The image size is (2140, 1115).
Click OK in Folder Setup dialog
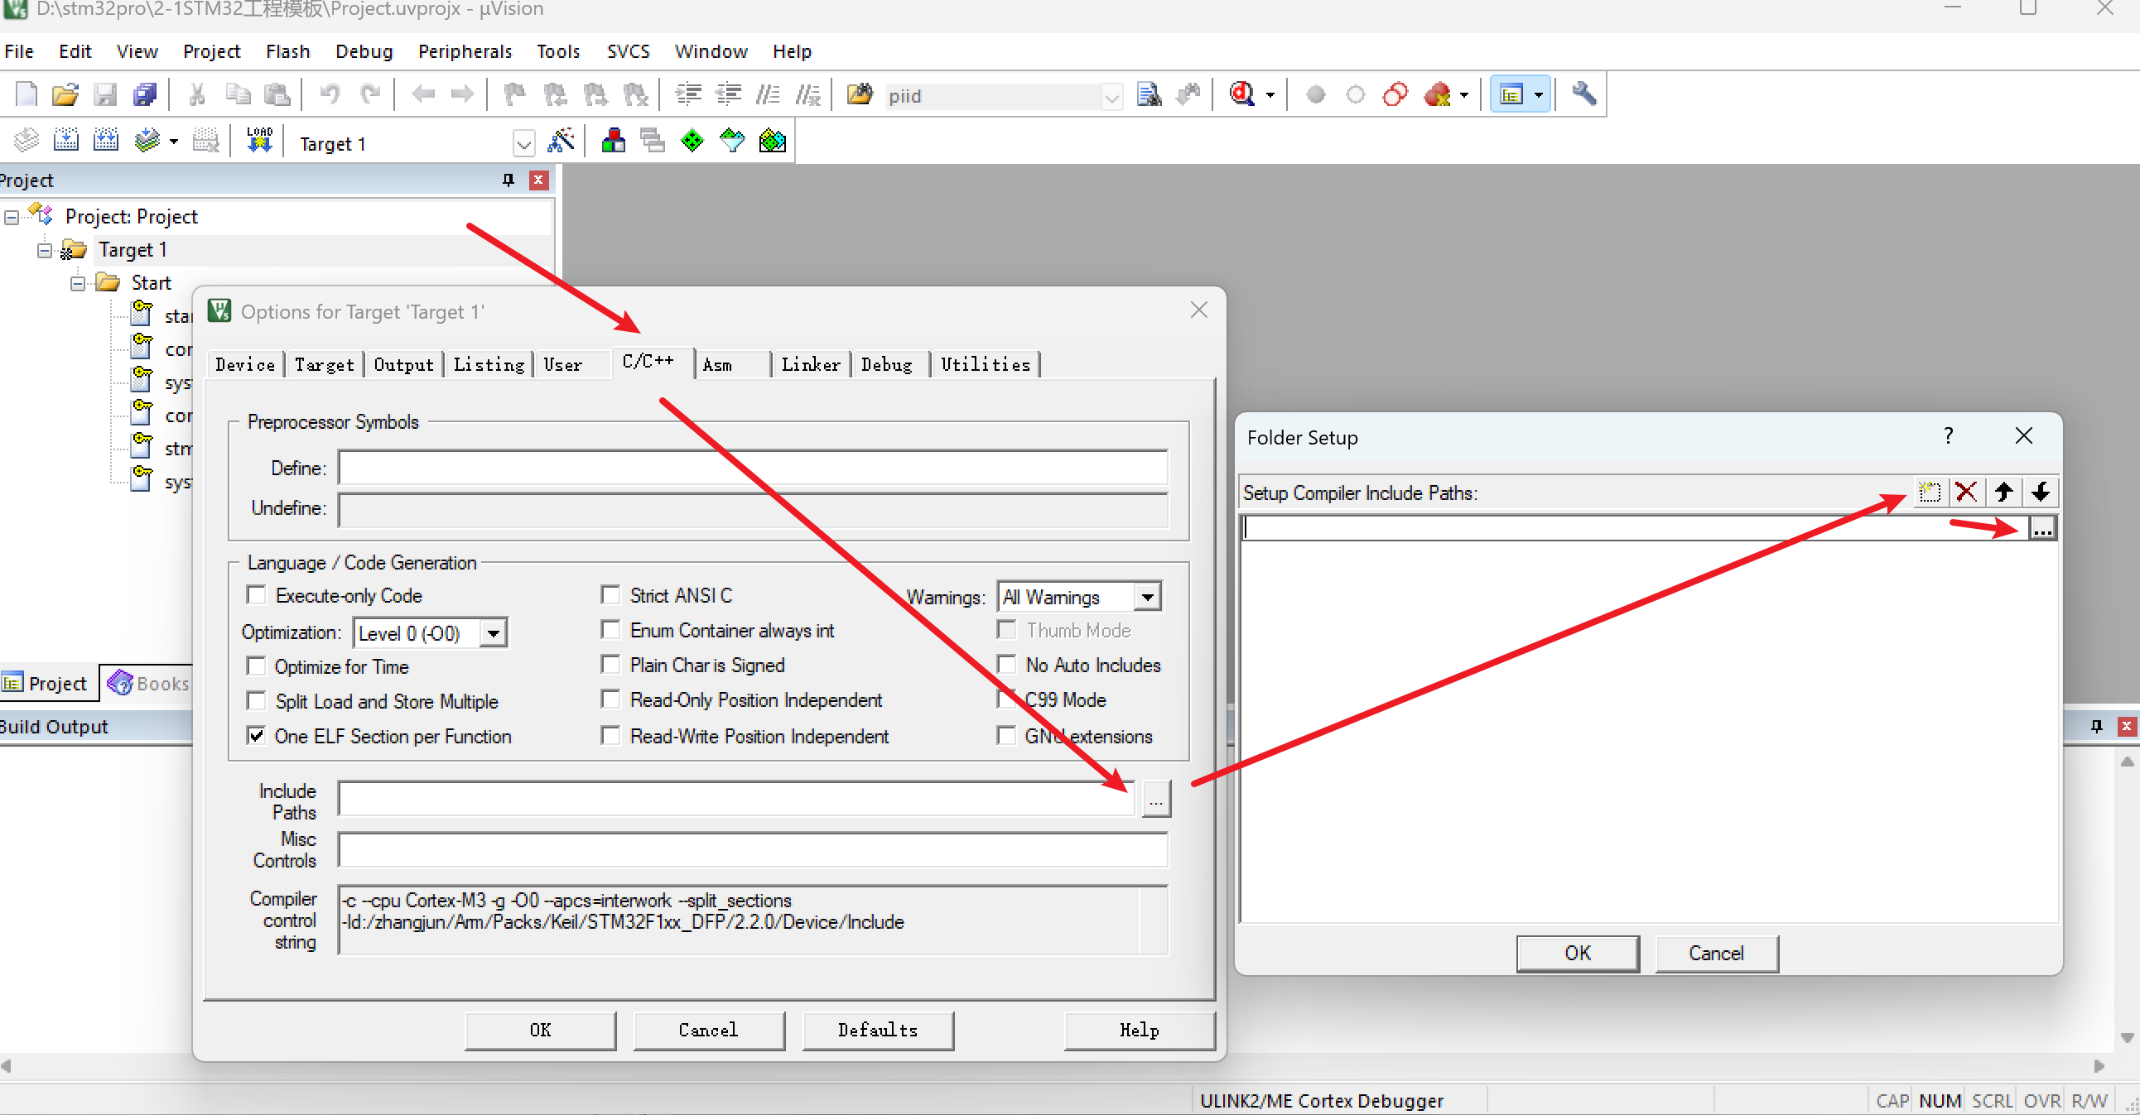[x=1578, y=953]
